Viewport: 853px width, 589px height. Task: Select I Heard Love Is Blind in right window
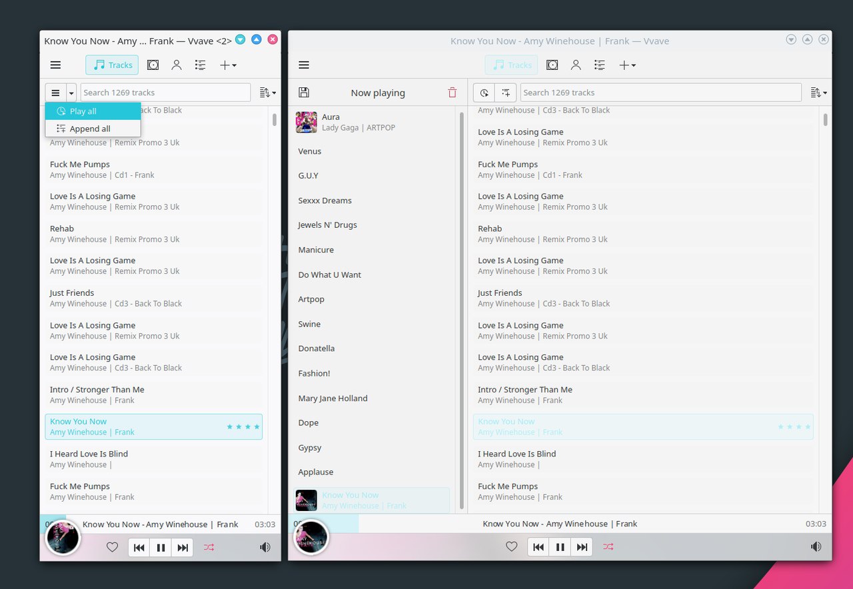click(643, 459)
